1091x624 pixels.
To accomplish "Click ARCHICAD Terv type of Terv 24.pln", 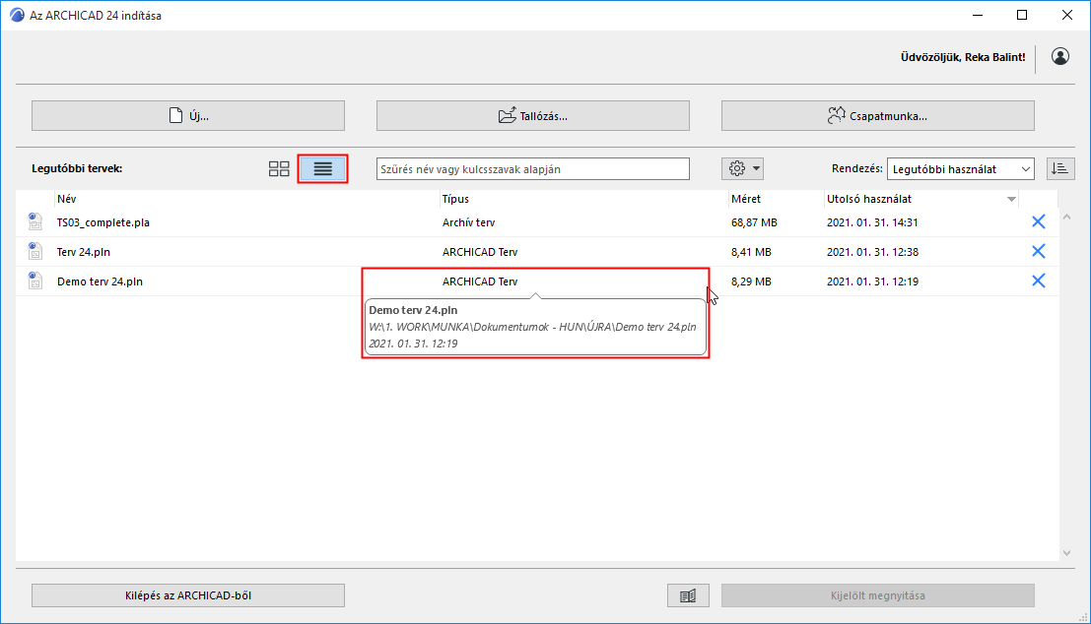I will click(480, 252).
